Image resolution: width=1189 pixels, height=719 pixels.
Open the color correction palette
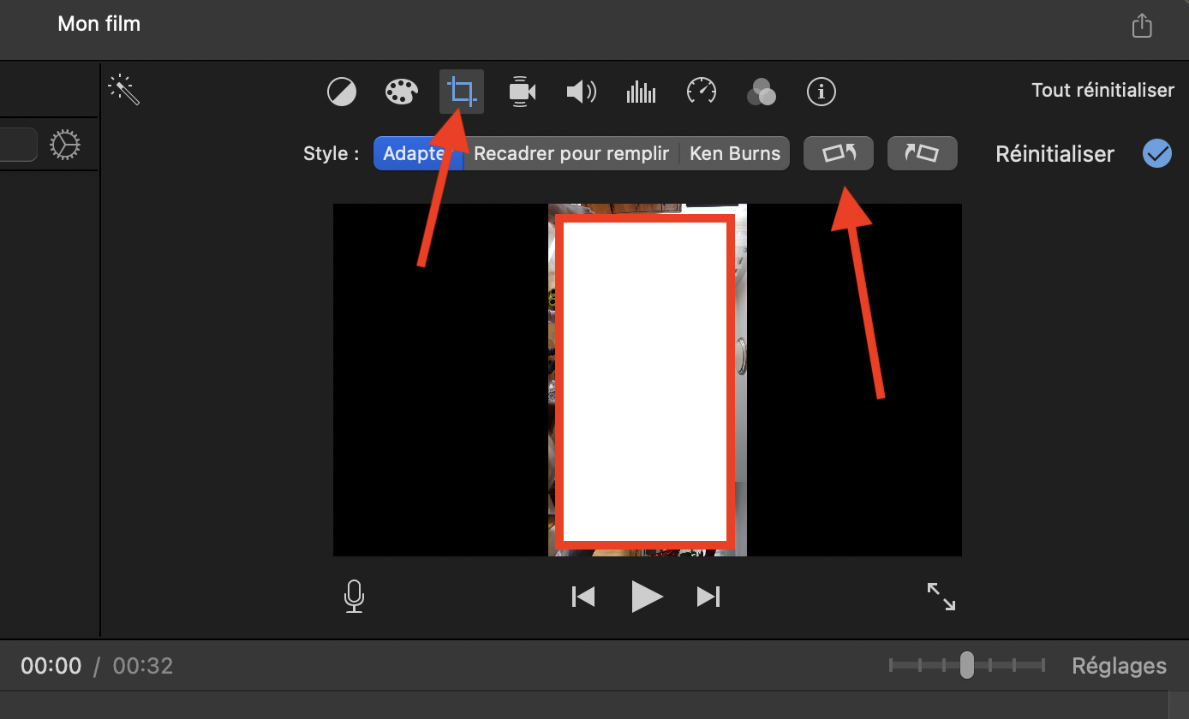(x=401, y=92)
